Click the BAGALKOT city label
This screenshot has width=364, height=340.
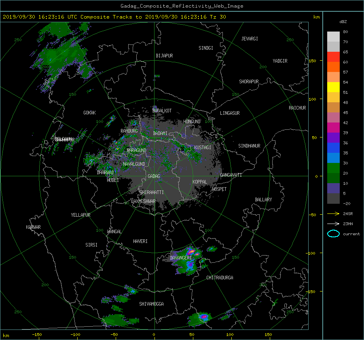click(x=162, y=111)
